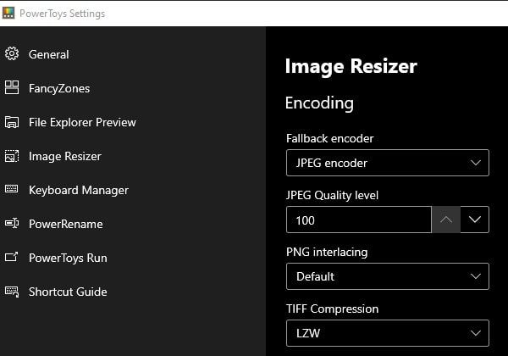The width and height of the screenshot is (508, 356).
Task: Open the General settings page
Action: (x=49, y=54)
